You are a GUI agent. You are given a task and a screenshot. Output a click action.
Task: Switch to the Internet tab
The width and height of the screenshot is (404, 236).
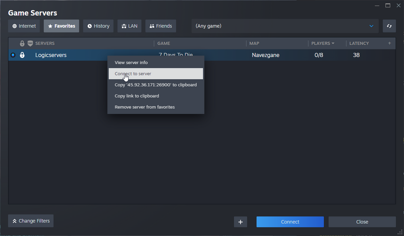[x=24, y=26]
